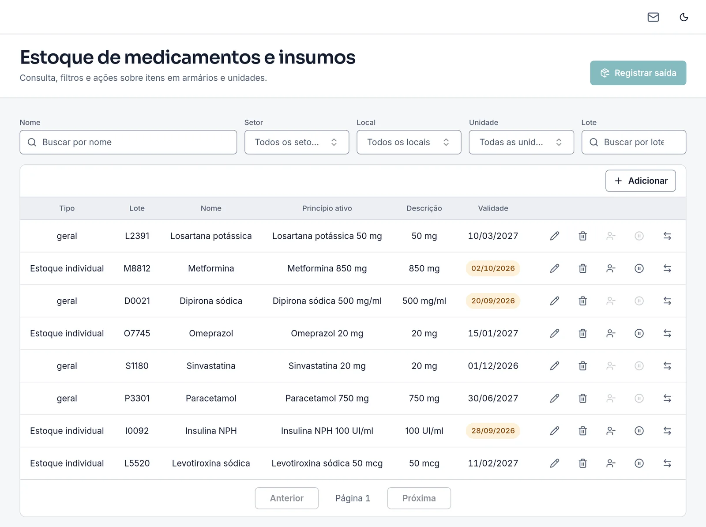Click the Tipo column header

pos(67,208)
